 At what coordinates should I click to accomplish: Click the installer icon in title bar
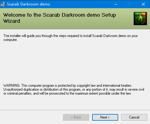3,4
